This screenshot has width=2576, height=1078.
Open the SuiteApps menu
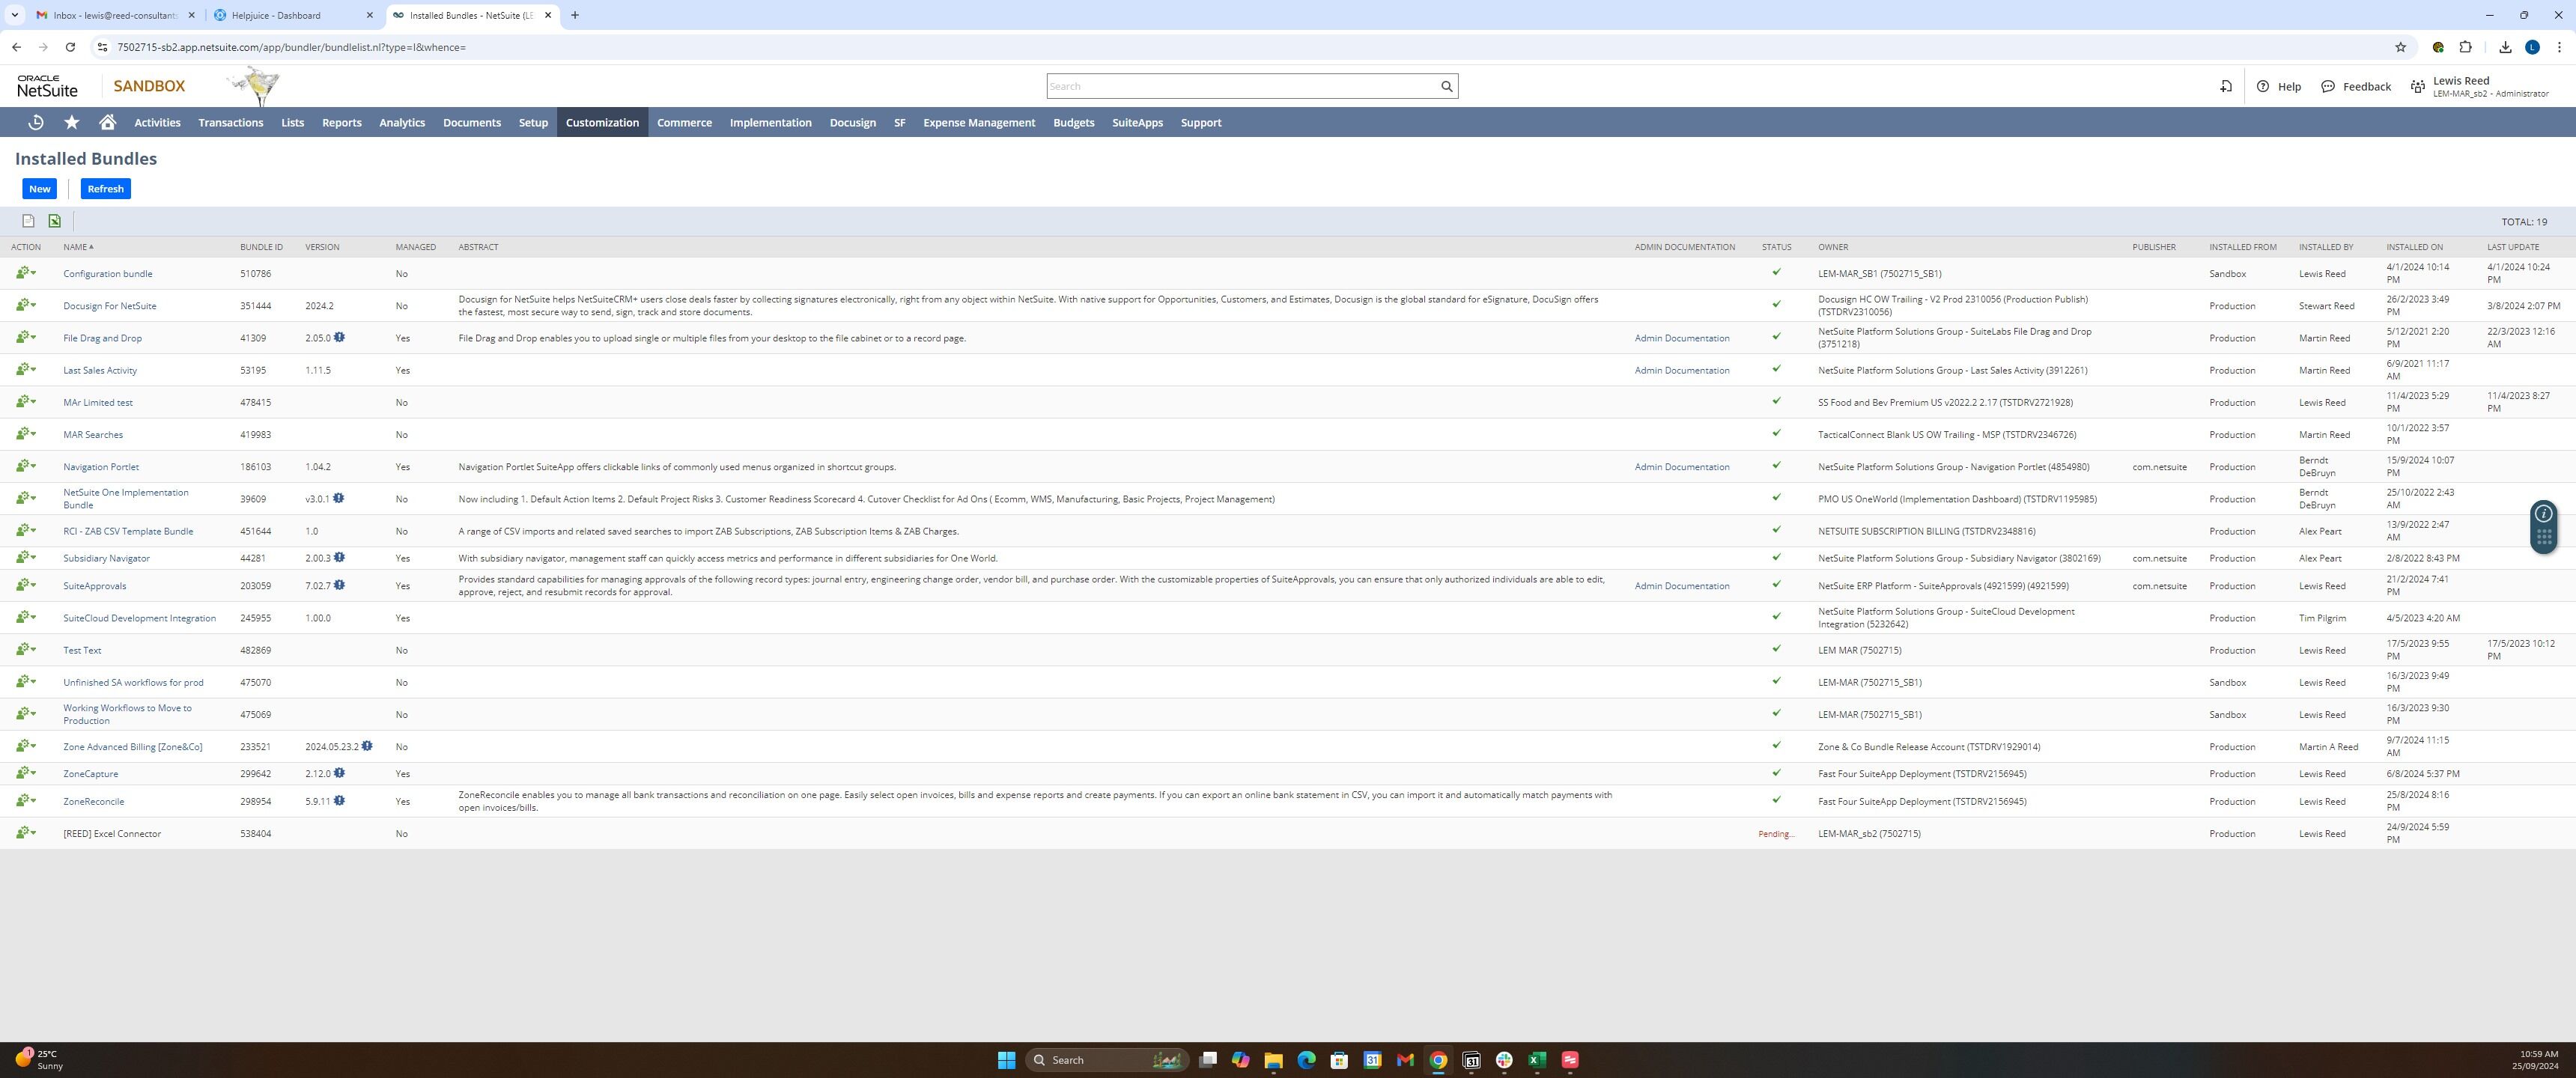click(x=1137, y=122)
